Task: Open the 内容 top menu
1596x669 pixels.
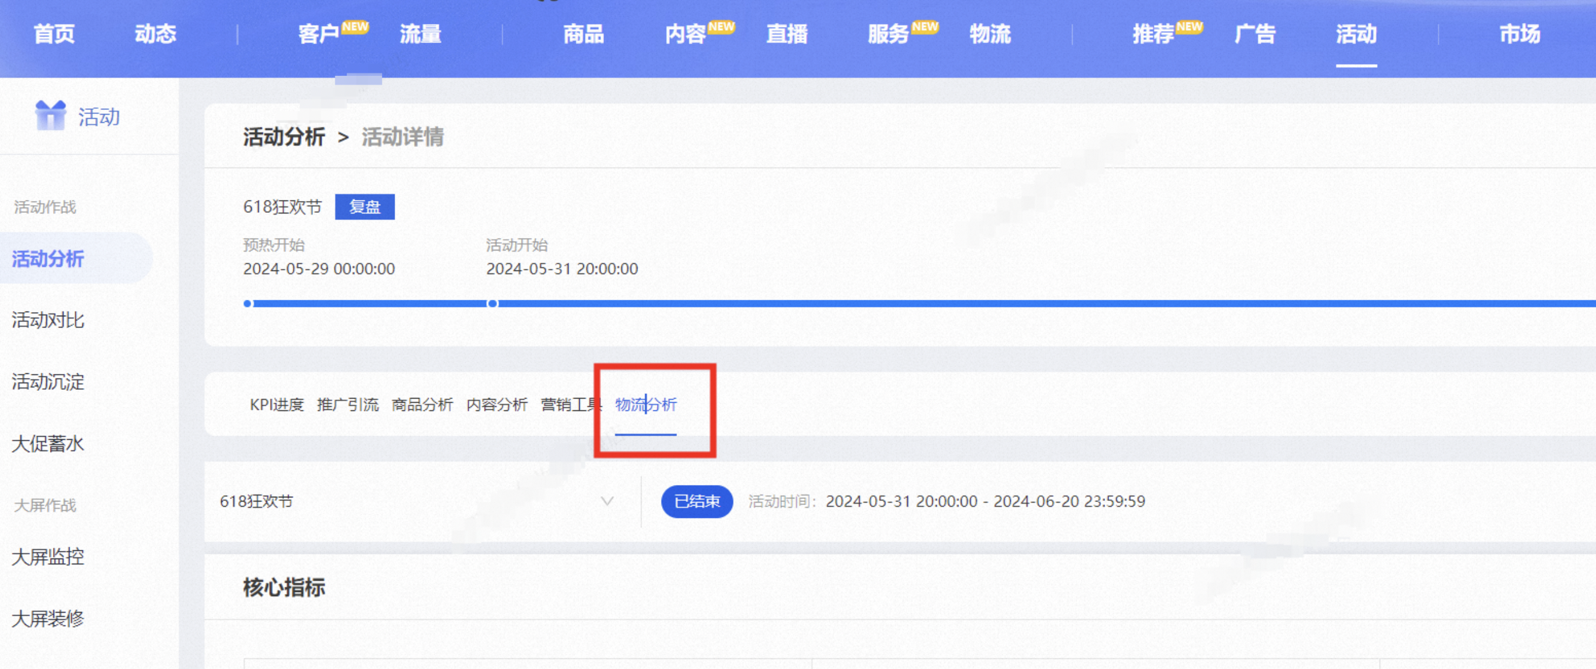Action: pyautogui.click(x=685, y=34)
